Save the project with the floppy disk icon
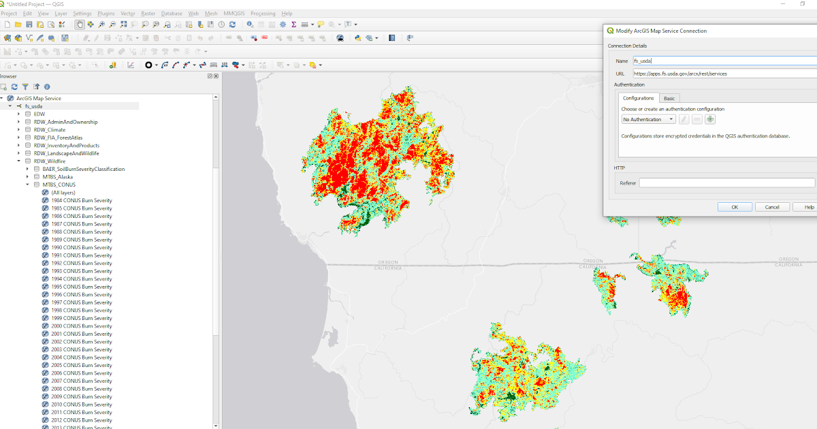Viewport: 817px width, 429px height. (29, 25)
